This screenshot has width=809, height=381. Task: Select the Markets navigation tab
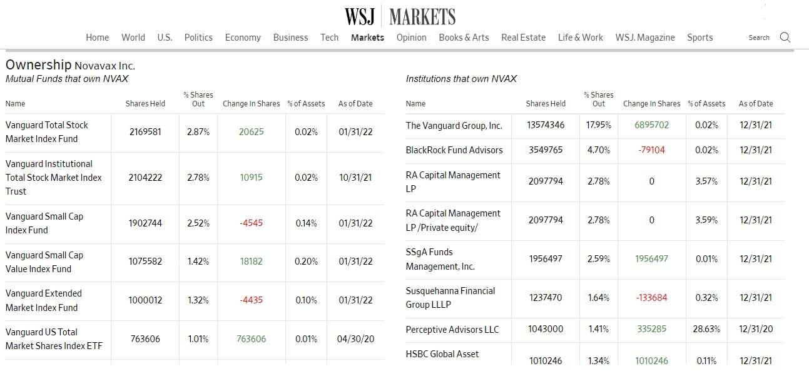367,38
